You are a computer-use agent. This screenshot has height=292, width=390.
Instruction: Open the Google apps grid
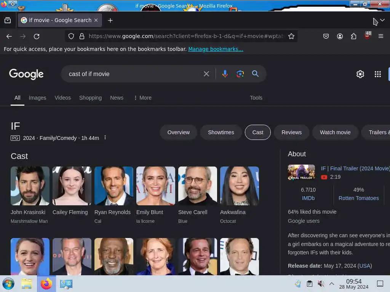(x=377, y=74)
